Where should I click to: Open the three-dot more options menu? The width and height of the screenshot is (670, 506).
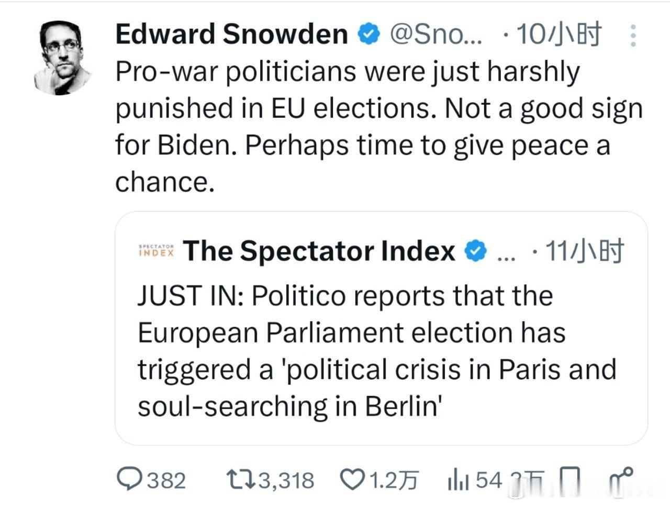pos(633,36)
